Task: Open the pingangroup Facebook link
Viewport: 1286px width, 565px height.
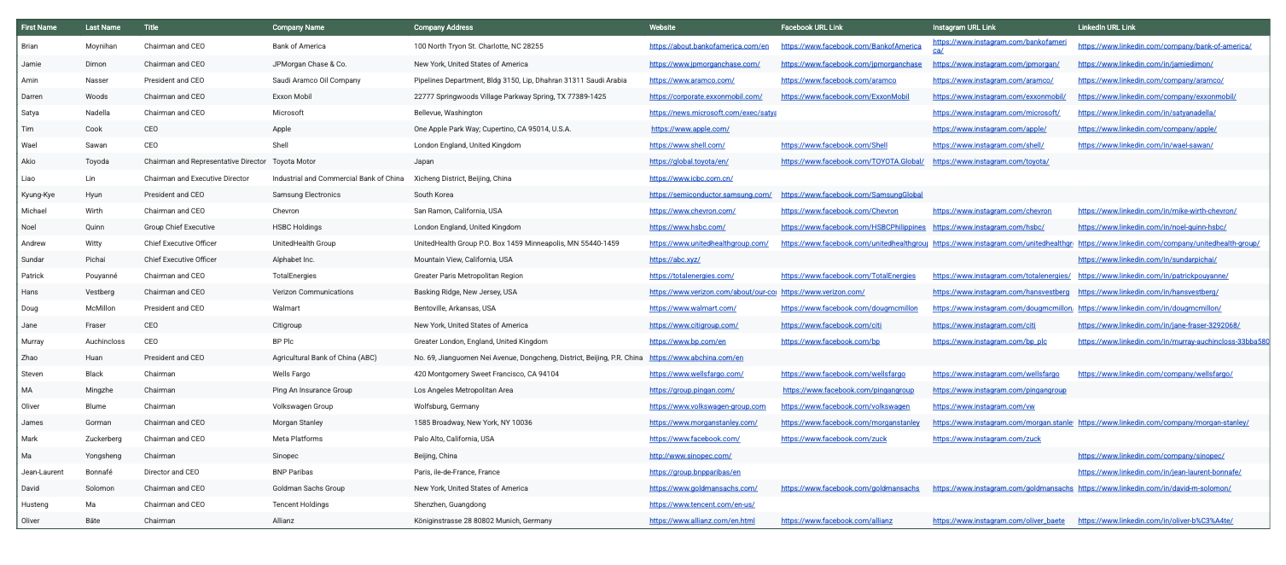Action: pos(849,390)
